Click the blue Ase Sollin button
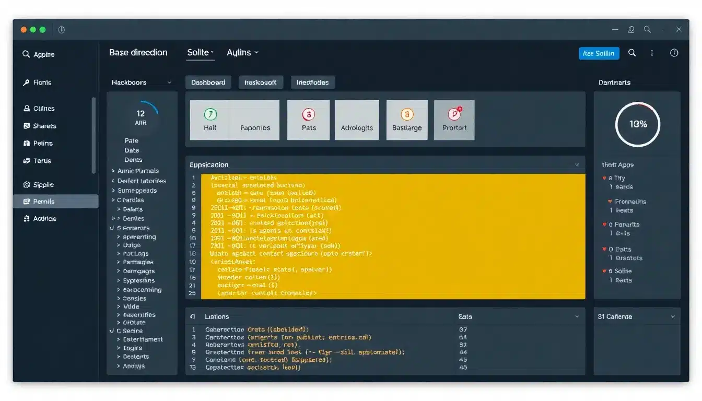This screenshot has height=401, width=702. 599,53
